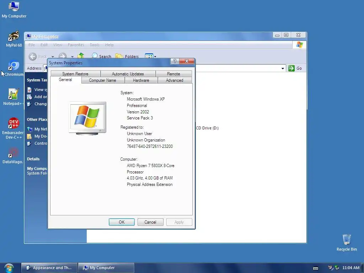Switch to the Remote tab

(173, 74)
